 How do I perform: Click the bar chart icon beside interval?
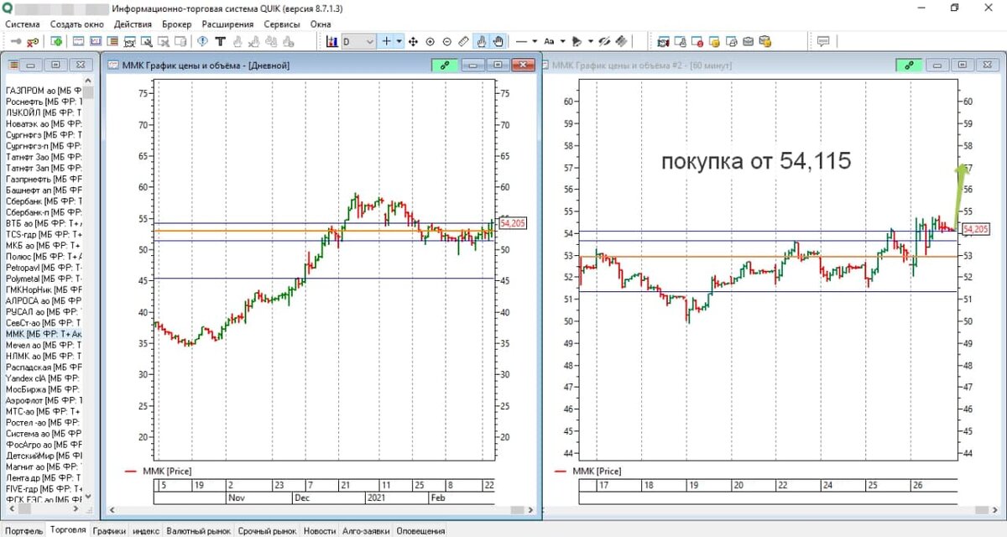[x=332, y=41]
